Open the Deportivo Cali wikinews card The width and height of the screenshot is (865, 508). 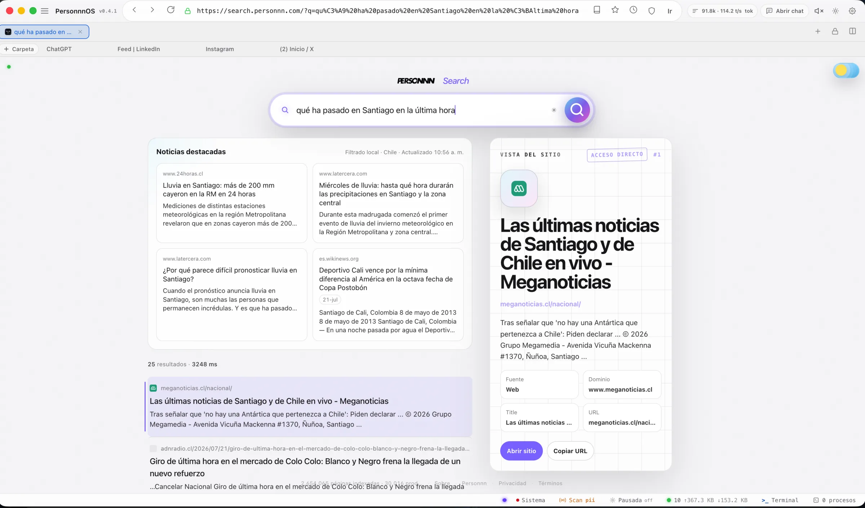click(388, 294)
